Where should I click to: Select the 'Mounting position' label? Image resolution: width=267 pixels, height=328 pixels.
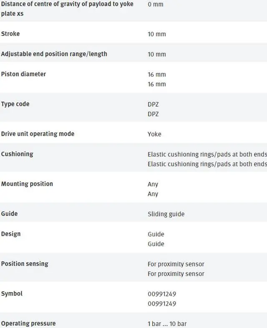pos(27,184)
